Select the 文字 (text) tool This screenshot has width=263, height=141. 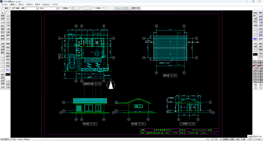click(8, 22)
